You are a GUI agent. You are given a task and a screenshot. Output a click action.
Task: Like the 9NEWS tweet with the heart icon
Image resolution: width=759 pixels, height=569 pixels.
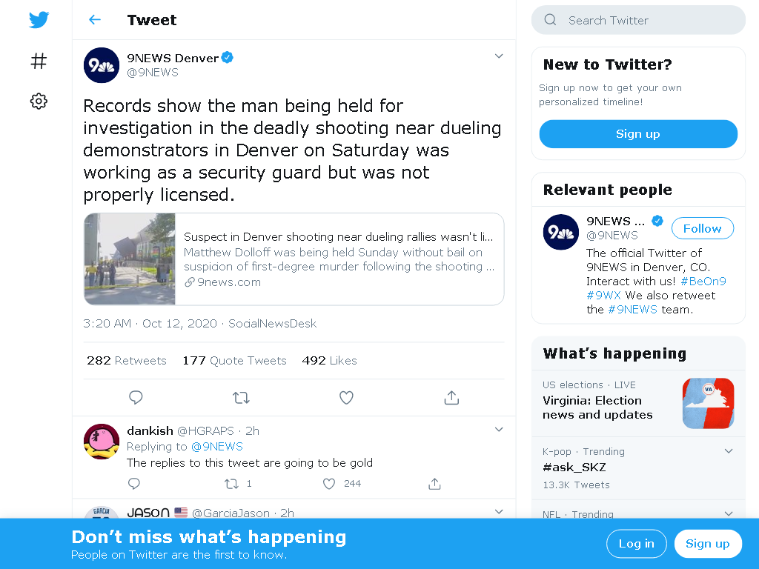tap(346, 398)
